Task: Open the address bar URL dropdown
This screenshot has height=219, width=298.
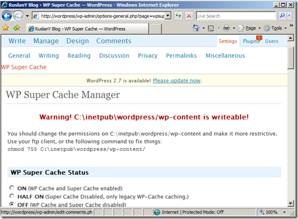Action: pyautogui.click(x=168, y=16)
